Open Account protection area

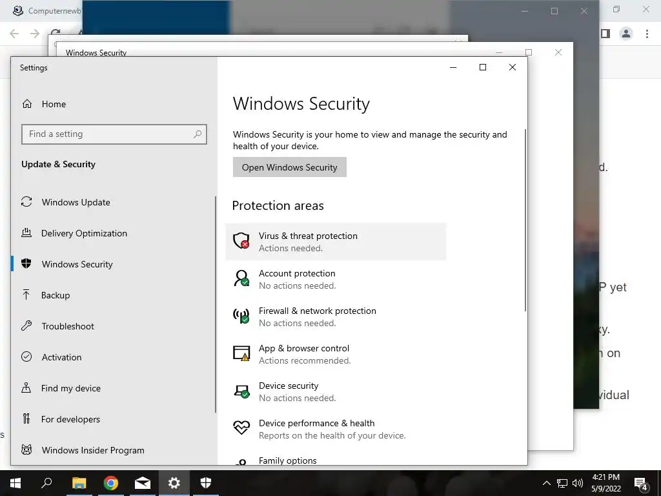pos(336,279)
